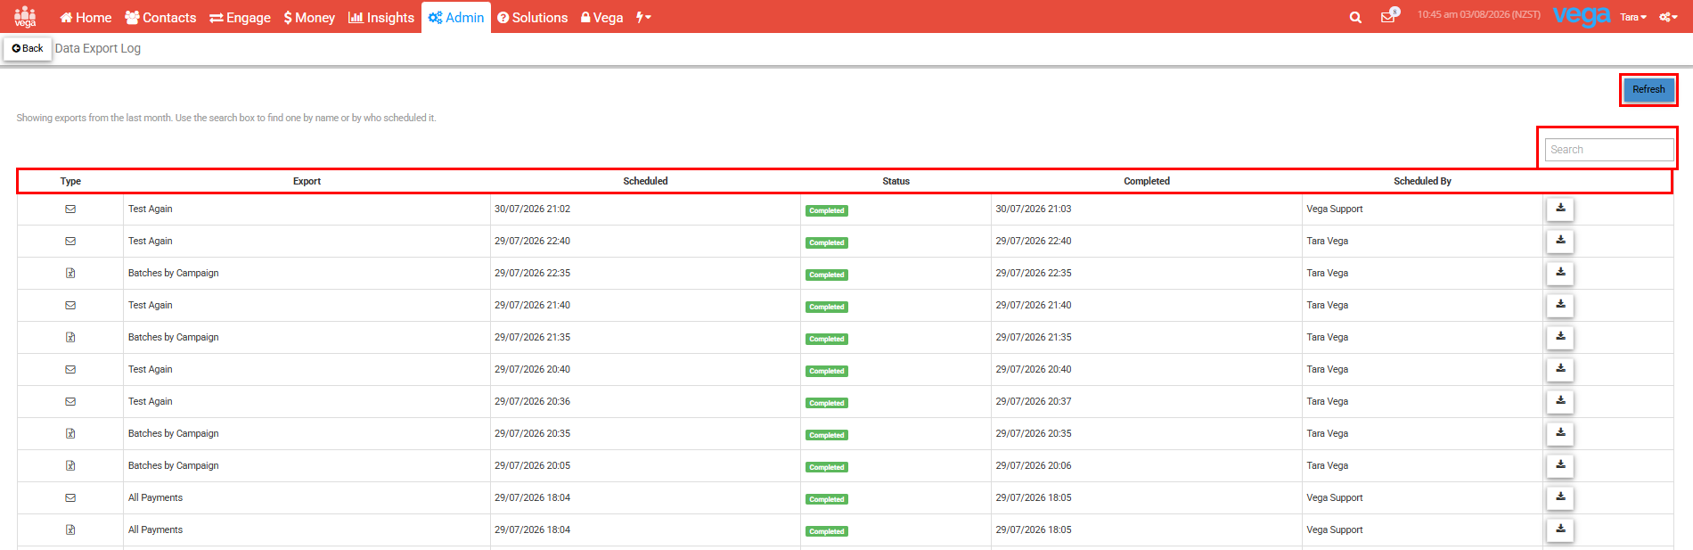1693x550 pixels.
Task: Download the Test Again export scheduled 29/07/2026 22:40
Action: pos(1560,241)
